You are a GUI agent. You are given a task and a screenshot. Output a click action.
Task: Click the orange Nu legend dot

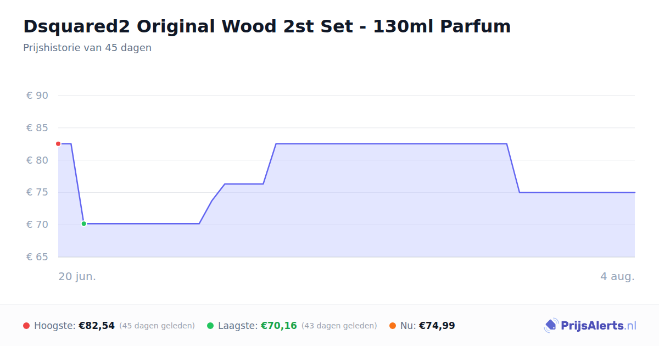393,326
